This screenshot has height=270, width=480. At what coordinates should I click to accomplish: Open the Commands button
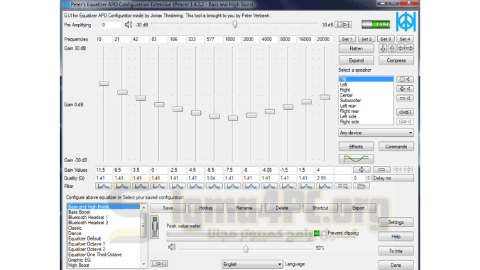pos(396,147)
